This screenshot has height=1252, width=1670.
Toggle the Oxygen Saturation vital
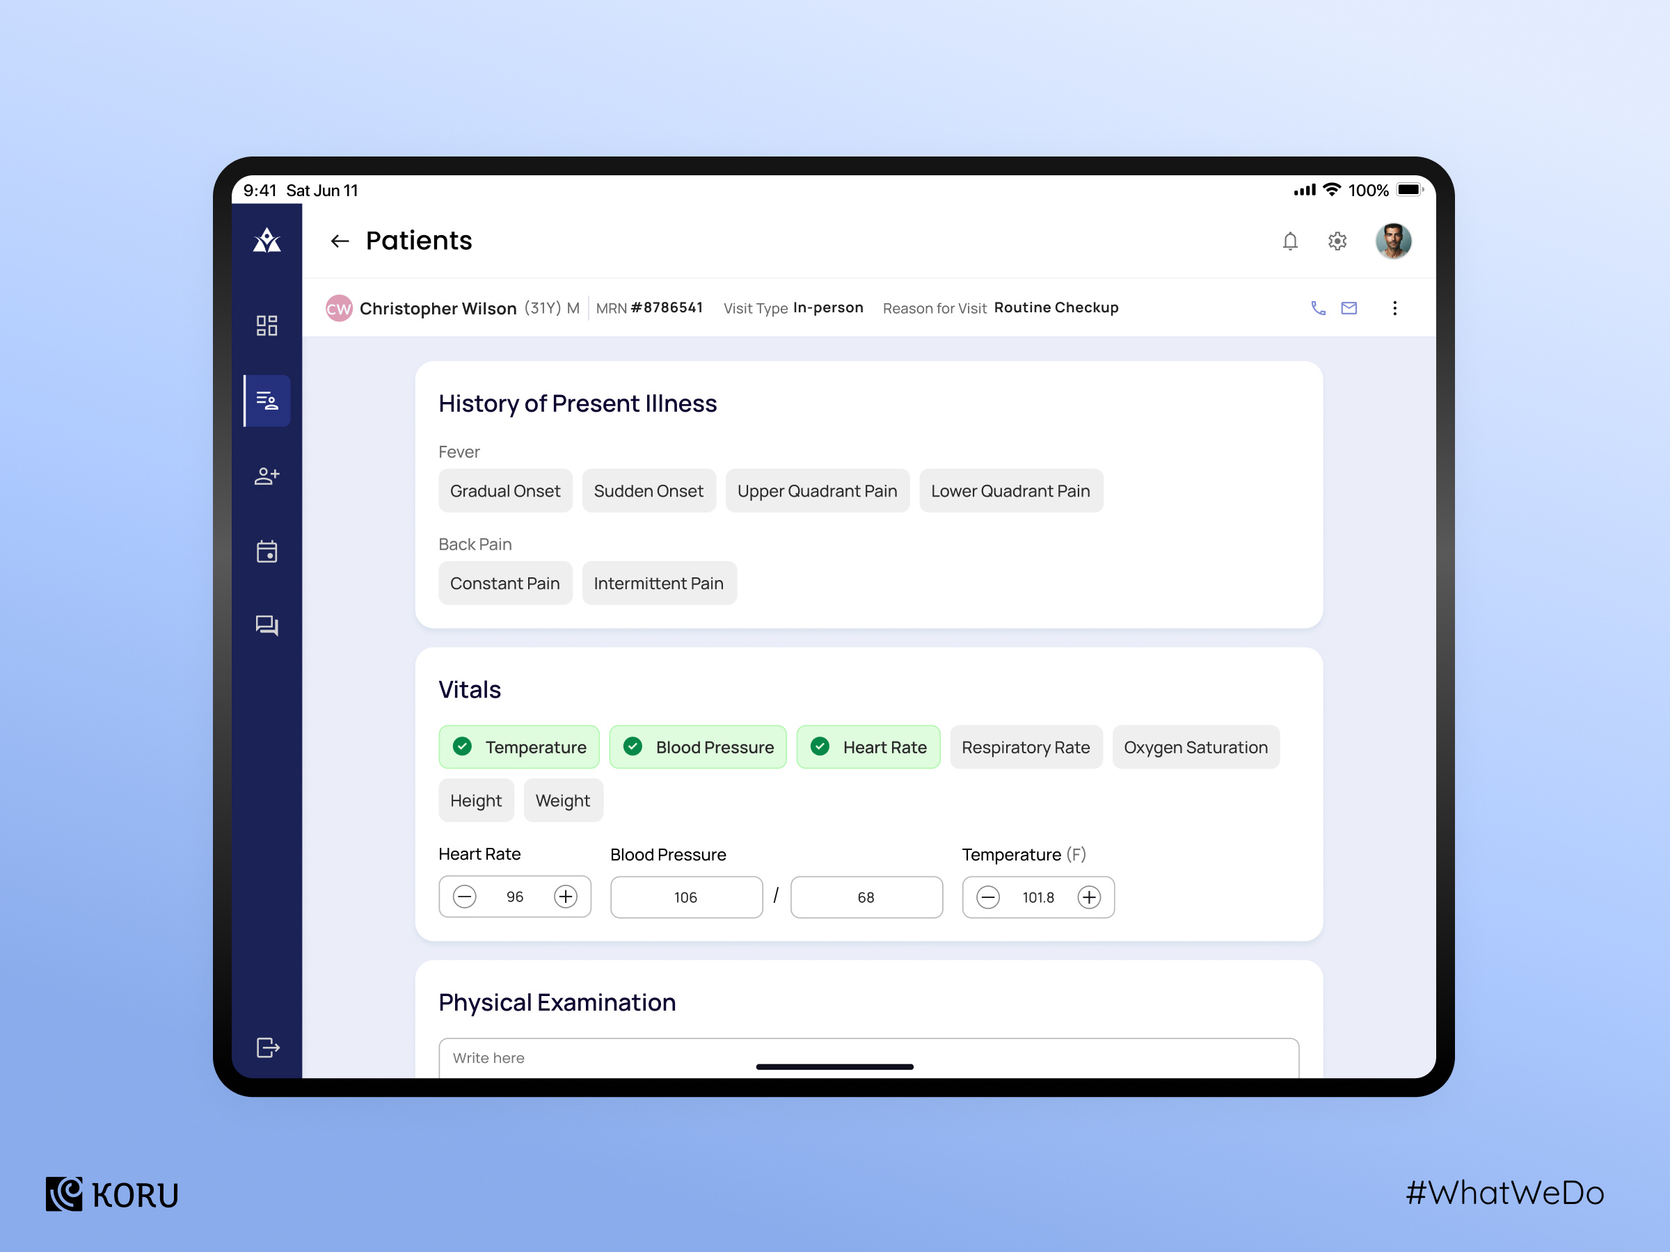1195,747
